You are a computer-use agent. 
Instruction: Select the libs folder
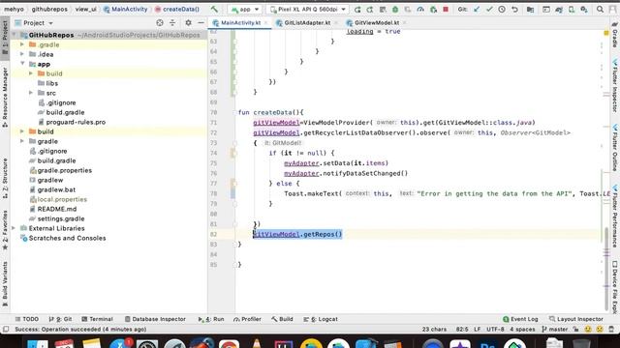[x=51, y=83]
